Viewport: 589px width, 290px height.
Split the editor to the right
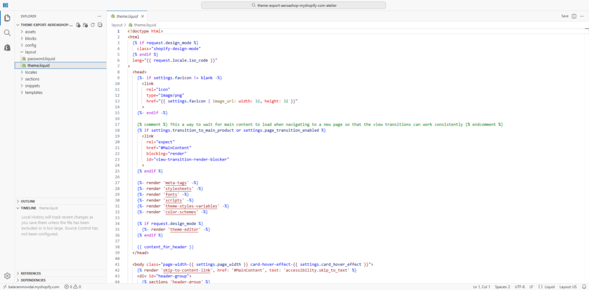[573, 16]
